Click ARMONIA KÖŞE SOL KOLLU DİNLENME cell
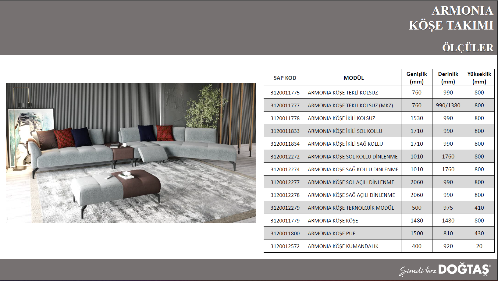Viewport: 498px width, 281px height. 354,157
